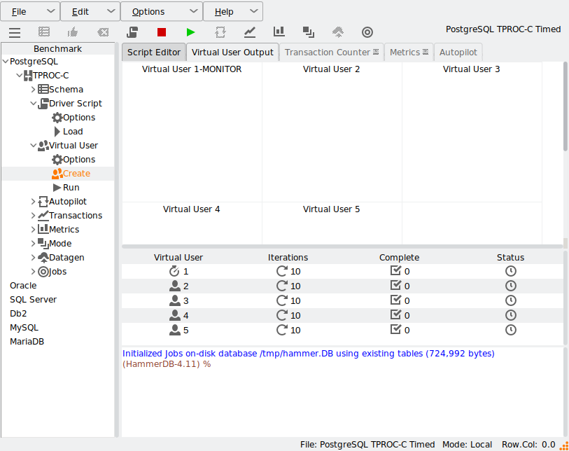The width and height of the screenshot is (569, 451).
Task: Open the Options menu
Action: (162, 12)
